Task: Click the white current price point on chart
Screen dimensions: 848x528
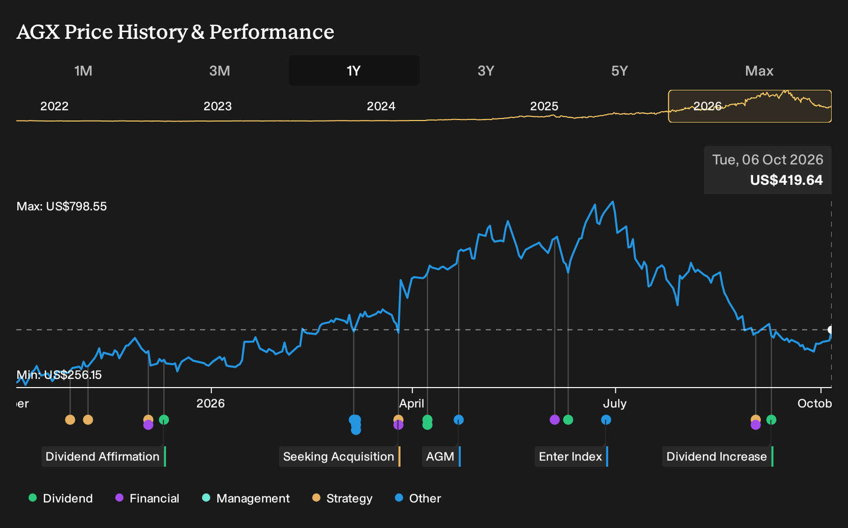Action: click(831, 330)
